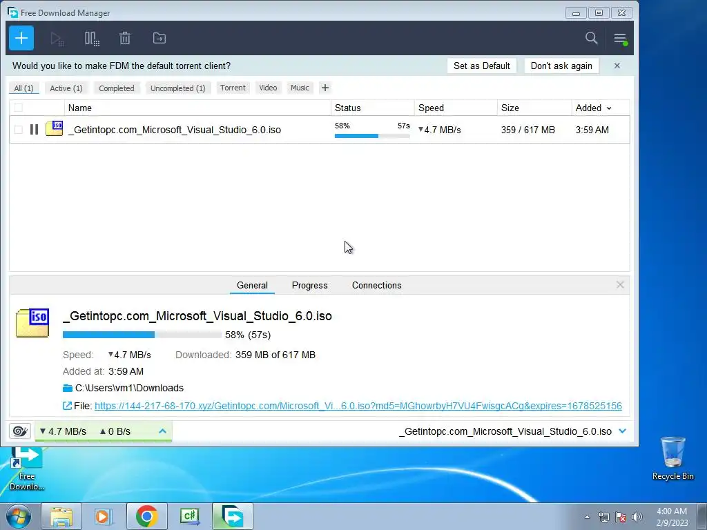Open the Windows Start menu

[18, 516]
